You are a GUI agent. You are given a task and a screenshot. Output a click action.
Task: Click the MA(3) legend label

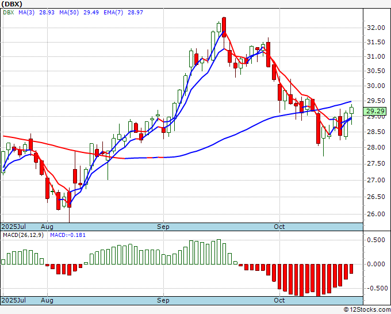26,13
